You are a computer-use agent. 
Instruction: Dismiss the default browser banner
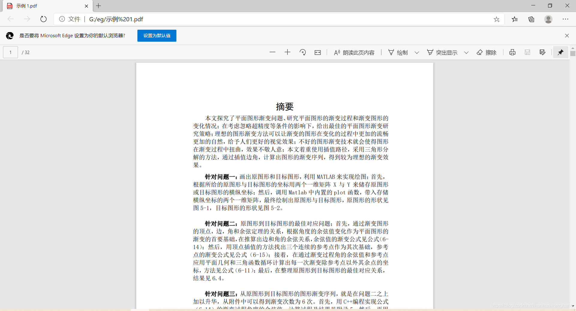[567, 35]
